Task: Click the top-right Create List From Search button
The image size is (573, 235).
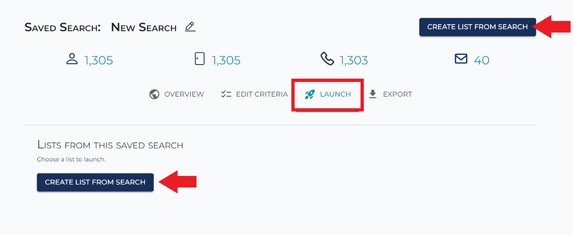Action: point(477,27)
